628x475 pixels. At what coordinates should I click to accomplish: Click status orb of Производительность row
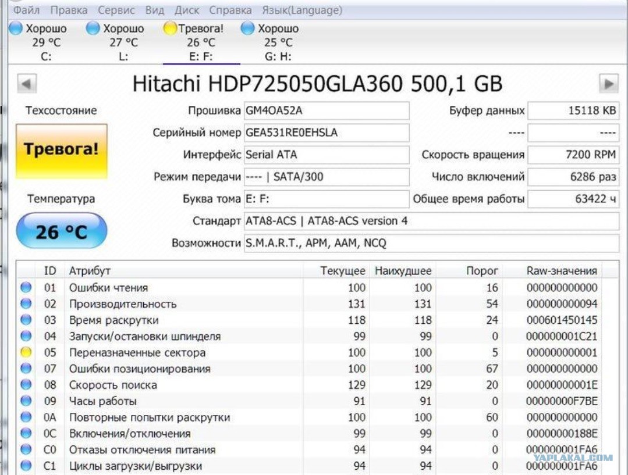[x=26, y=303]
